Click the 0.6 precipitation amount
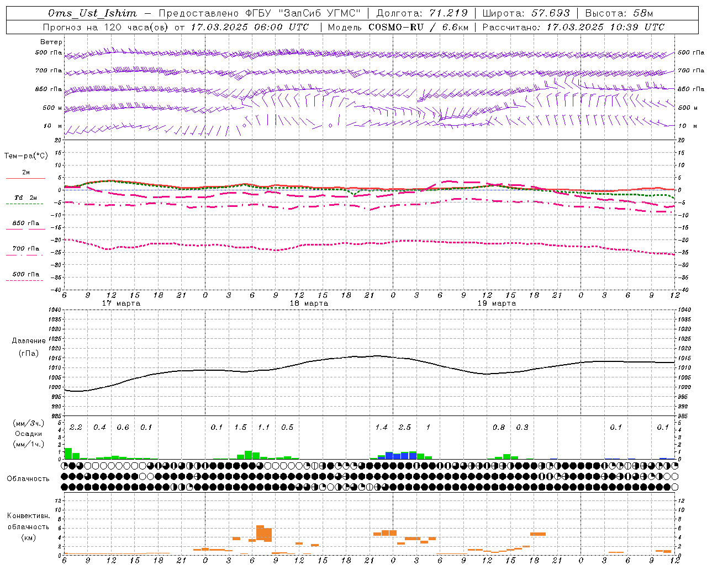This screenshot has height=565, width=707. [x=123, y=428]
